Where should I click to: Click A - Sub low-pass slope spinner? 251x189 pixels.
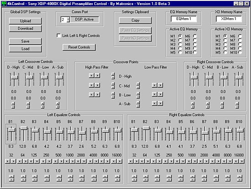tap(138, 104)
